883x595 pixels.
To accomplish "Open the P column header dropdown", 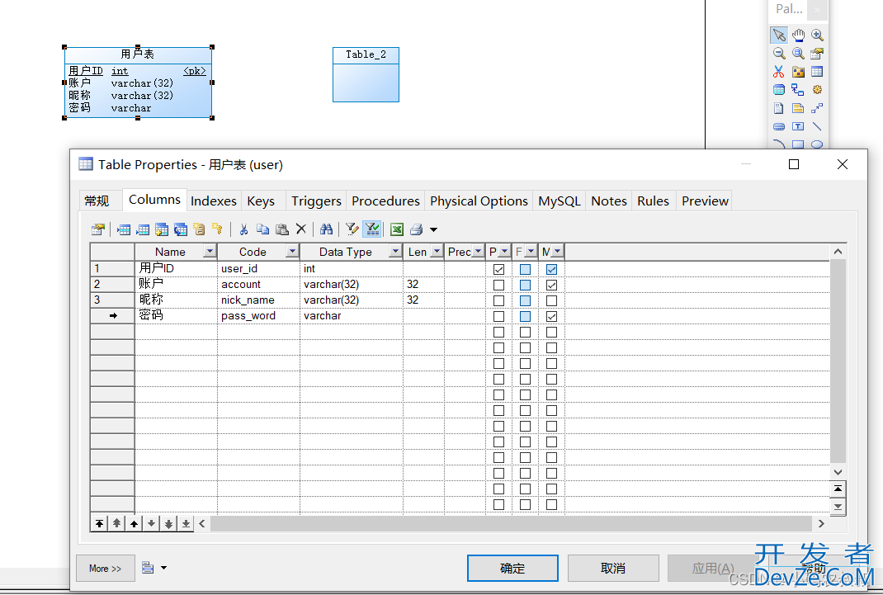I will tap(504, 252).
